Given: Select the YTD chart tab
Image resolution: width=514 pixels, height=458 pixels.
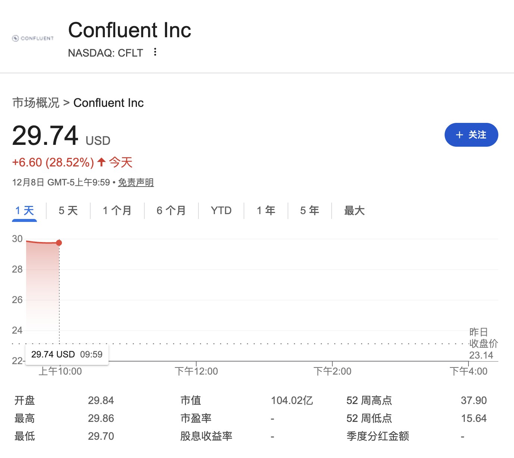Looking at the screenshot, I should tap(221, 211).
